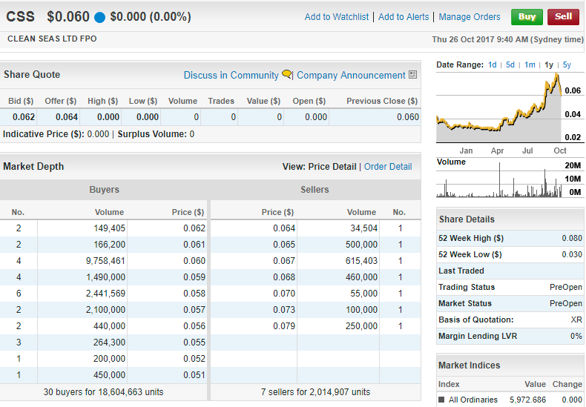This screenshot has width=586, height=407.
Task: Click buyer price 0.062
Action: (194, 228)
